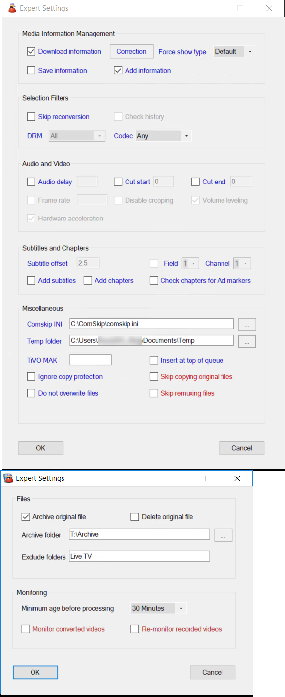Enable the Delete original file checkbox
Image resolution: width=285 pixels, height=697 pixels.
[135, 517]
